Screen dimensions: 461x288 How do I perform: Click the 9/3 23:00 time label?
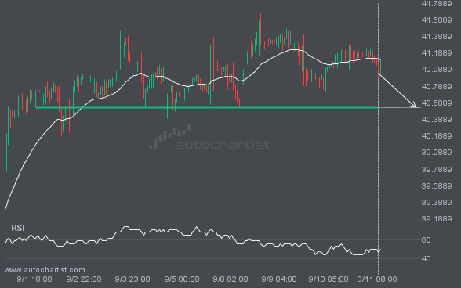coord(132,279)
